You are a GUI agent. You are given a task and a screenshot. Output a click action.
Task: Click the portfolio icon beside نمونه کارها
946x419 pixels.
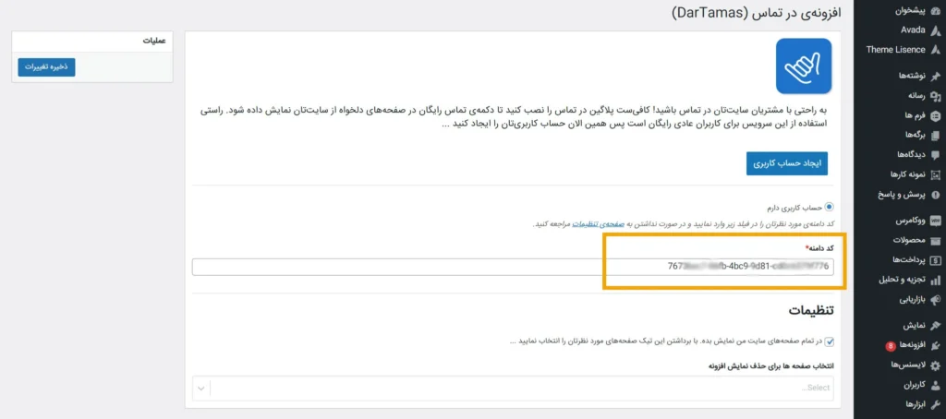[935, 174]
